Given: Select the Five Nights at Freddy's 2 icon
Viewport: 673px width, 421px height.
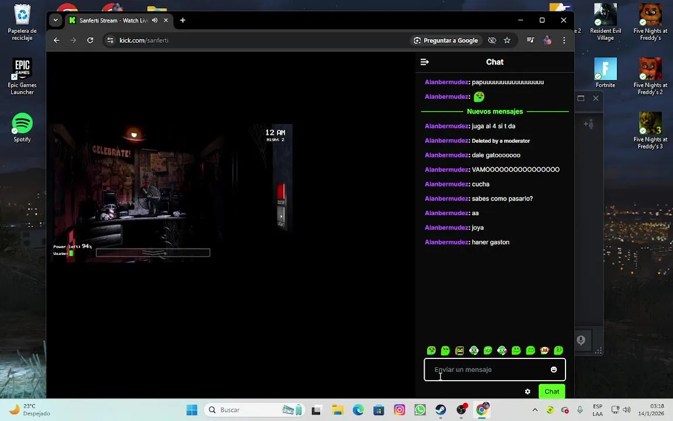Looking at the screenshot, I should pos(650,77).
